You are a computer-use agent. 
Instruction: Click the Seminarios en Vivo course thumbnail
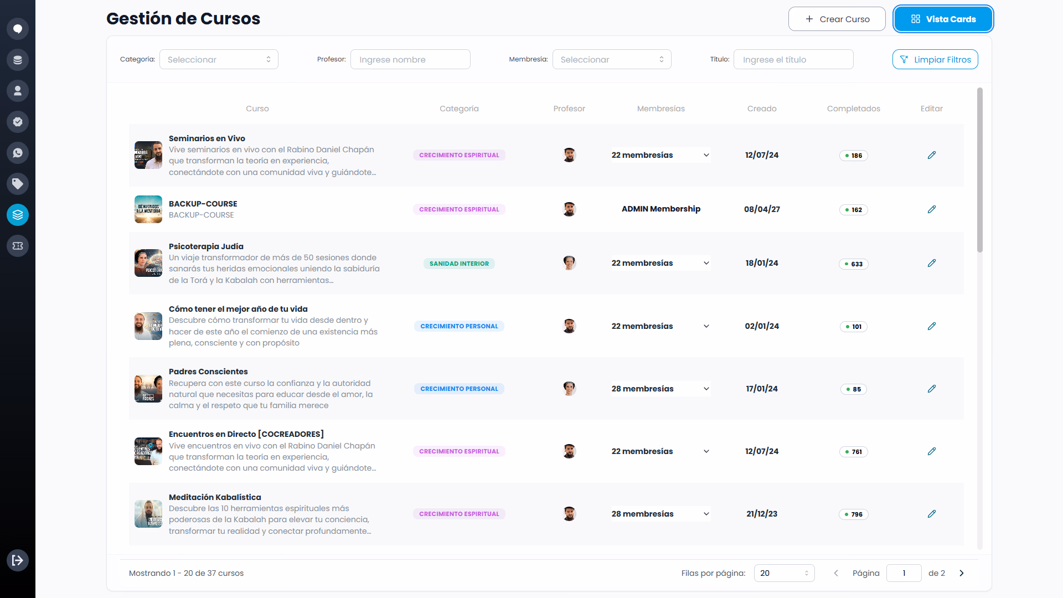tap(148, 155)
